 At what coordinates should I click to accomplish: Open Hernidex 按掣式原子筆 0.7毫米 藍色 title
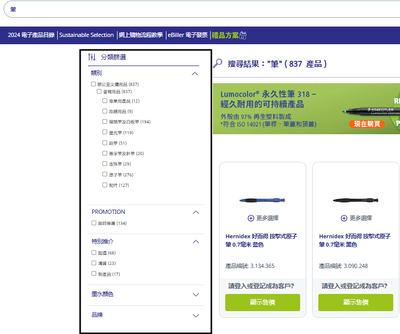(x=261, y=240)
